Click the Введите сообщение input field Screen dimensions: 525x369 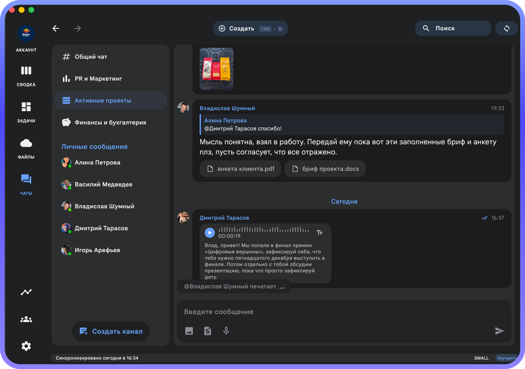(344, 312)
